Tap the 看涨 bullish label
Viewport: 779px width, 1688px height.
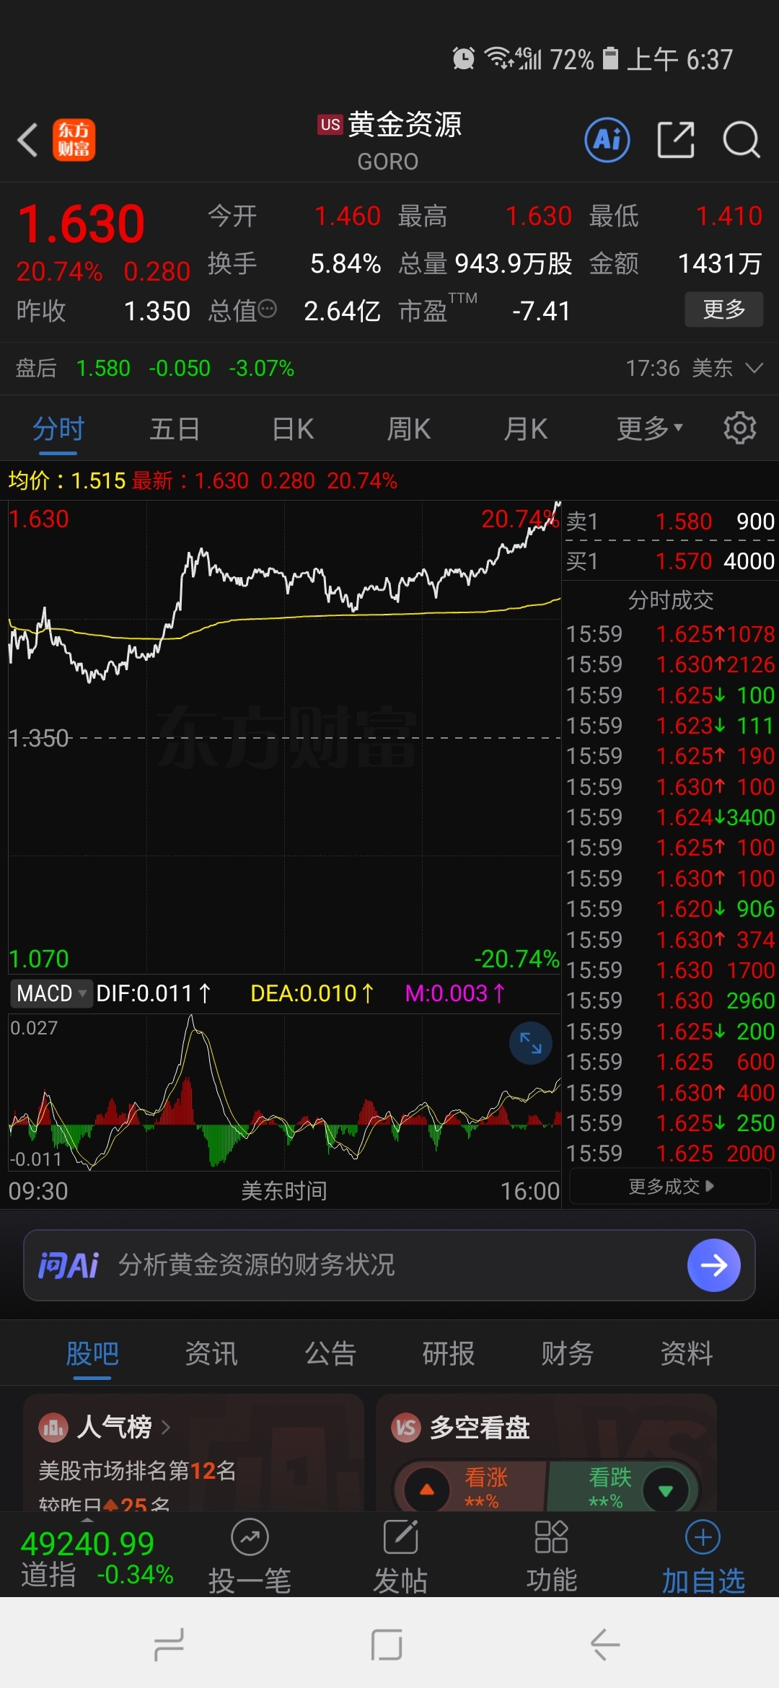click(x=486, y=1477)
